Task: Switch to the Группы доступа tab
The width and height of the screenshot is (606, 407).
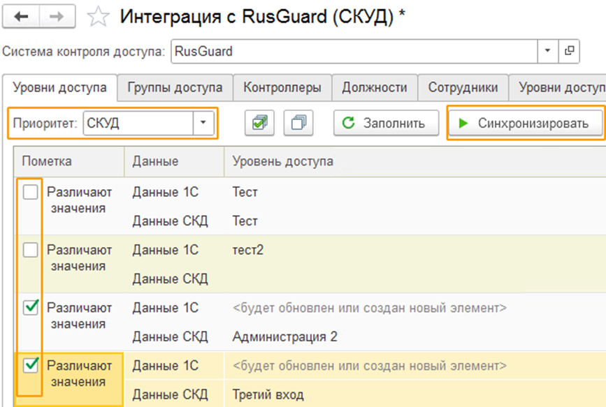Action: [x=175, y=88]
